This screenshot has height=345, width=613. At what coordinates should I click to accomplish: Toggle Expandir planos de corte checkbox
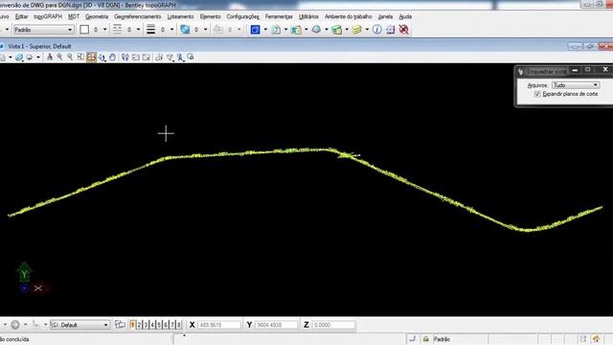coord(537,94)
